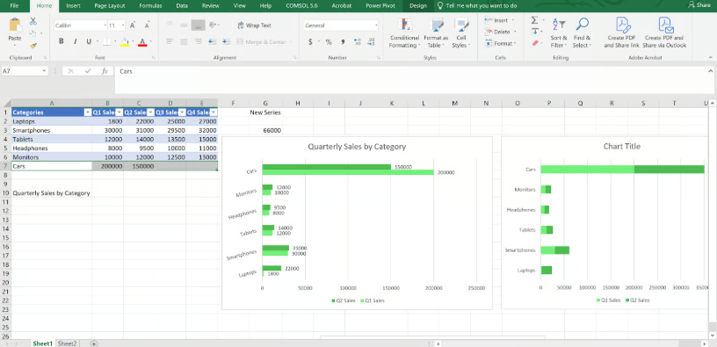Viewport: 717px width, 347px height.
Task: Add a new sheet with plus button
Action: (x=94, y=343)
